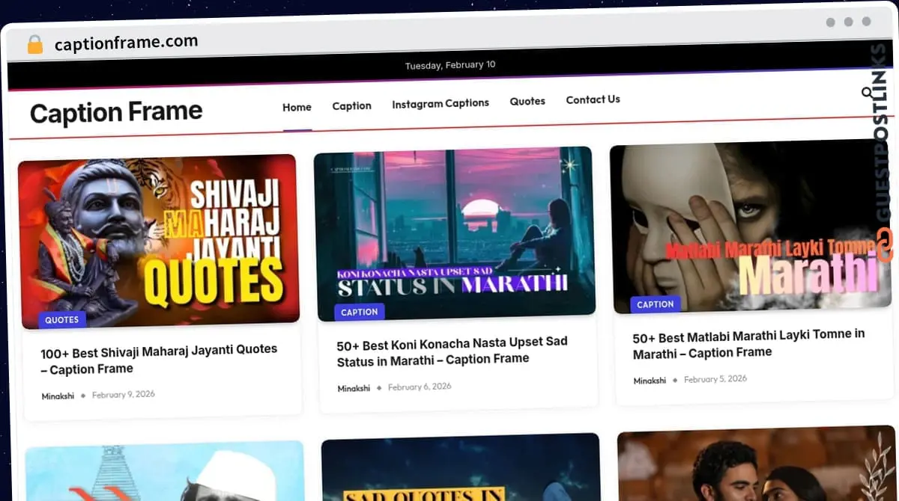
Task: Go to Instagram Captions page
Action: [x=440, y=103]
